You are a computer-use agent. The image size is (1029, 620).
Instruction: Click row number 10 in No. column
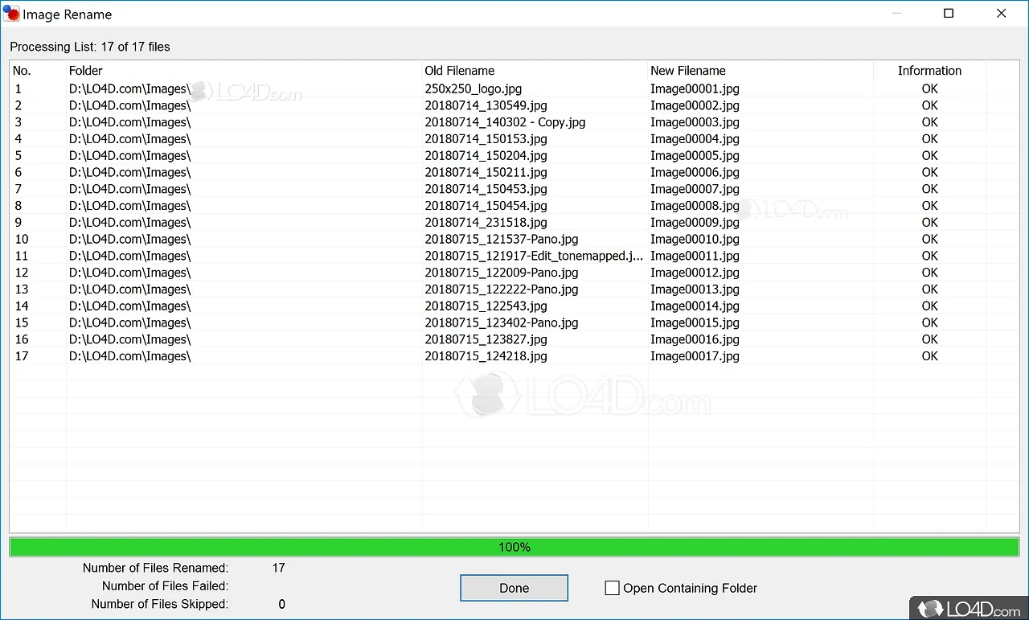[x=22, y=239]
